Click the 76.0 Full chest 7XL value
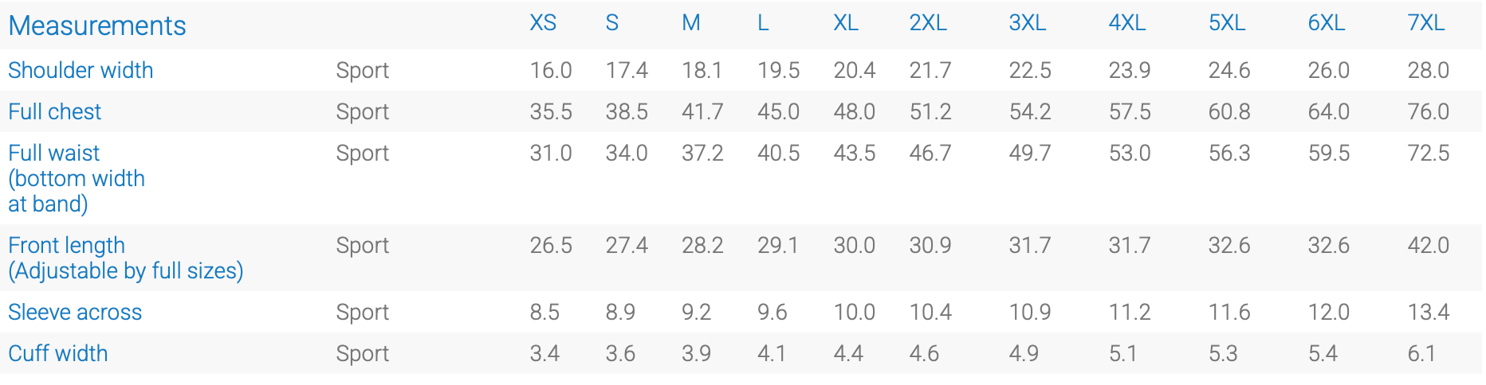This screenshot has height=385, width=1486. 1429,111
